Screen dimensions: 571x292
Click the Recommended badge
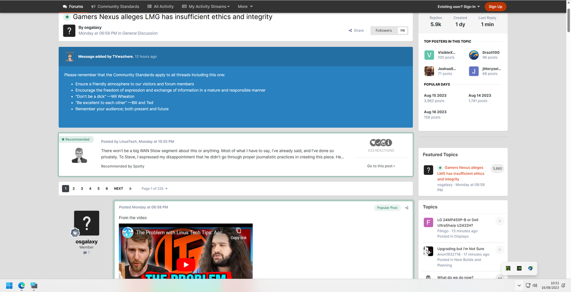(x=76, y=139)
